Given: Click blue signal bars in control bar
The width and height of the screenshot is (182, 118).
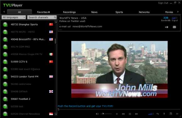Looking at the screenshot, I should click(x=151, y=114).
